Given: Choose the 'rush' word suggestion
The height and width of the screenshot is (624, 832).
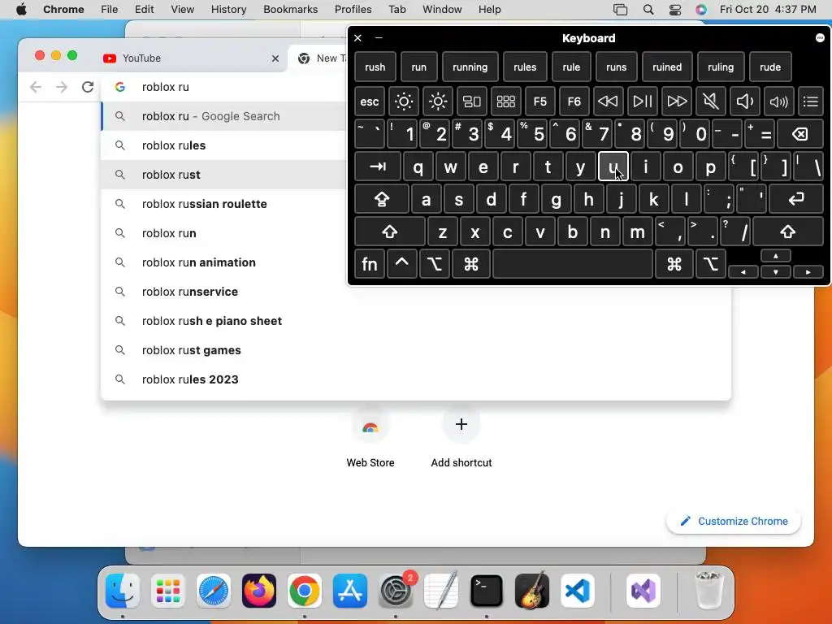Looking at the screenshot, I should (375, 67).
